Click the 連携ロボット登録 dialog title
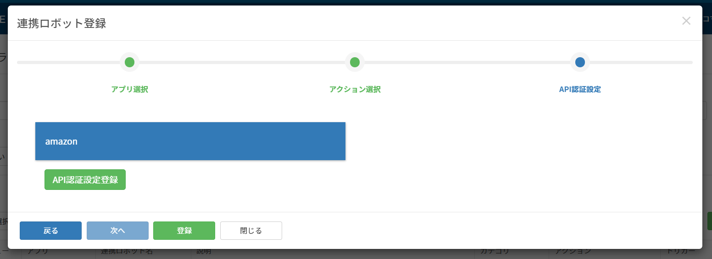Viewport: 712px width, 259px height. (x=61, y=24)
